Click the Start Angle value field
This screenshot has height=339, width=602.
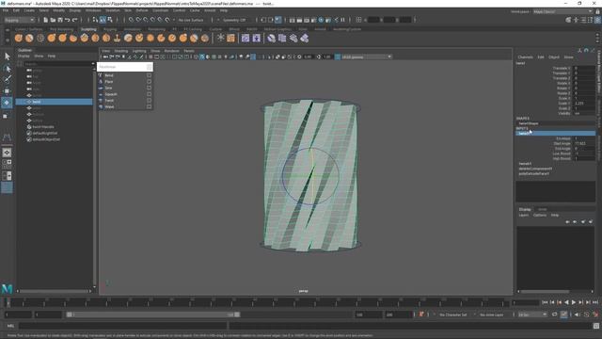584,143
